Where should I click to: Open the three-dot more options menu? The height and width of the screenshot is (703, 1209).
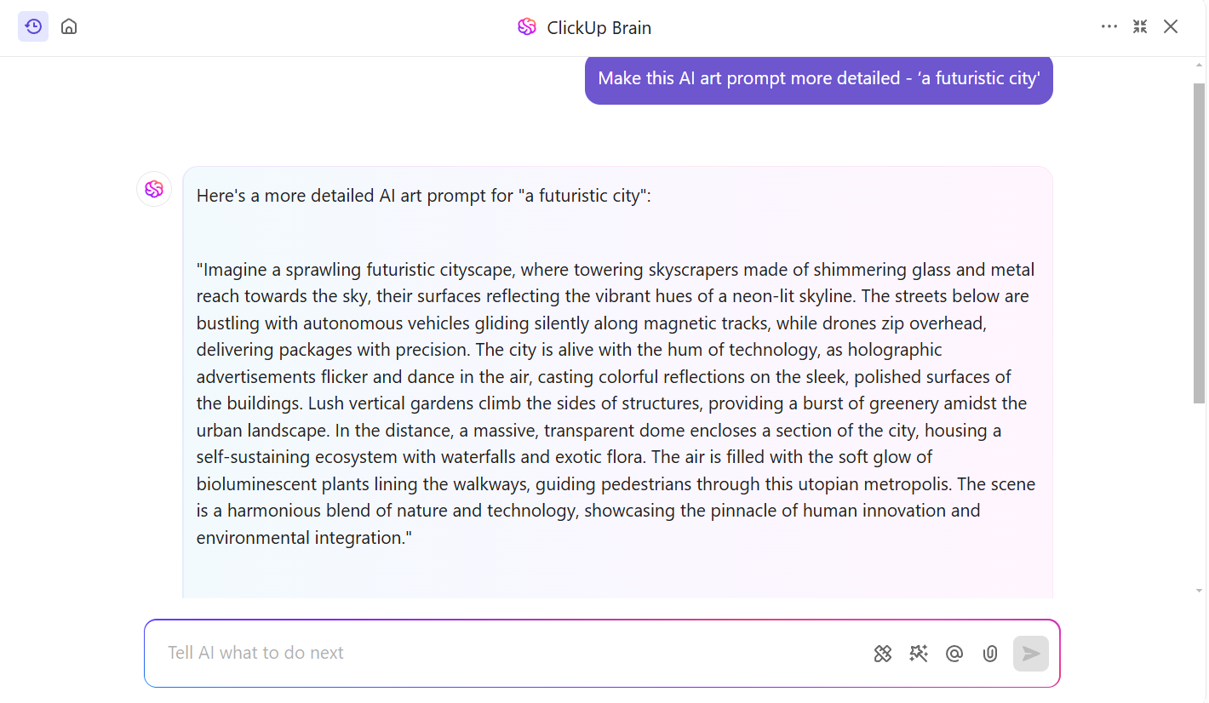tap(1109, 26)
